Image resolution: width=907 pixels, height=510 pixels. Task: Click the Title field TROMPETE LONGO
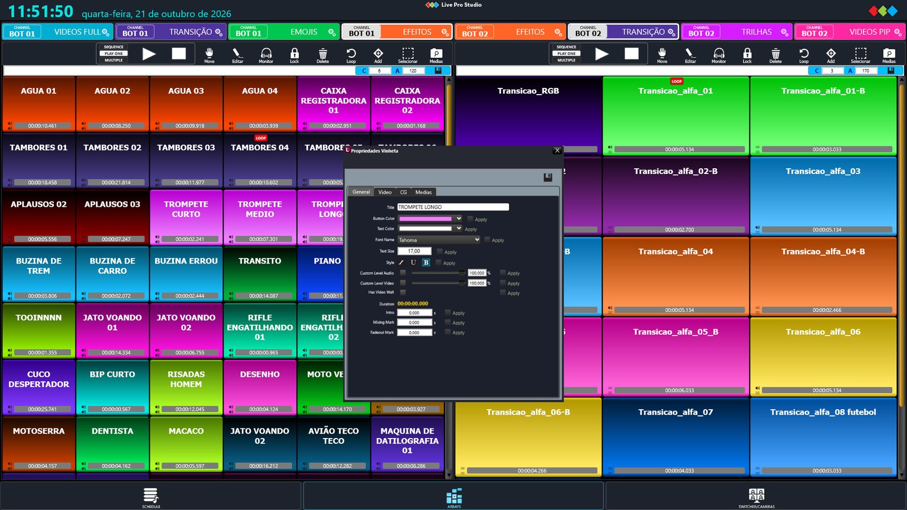(x=453, y=207)
